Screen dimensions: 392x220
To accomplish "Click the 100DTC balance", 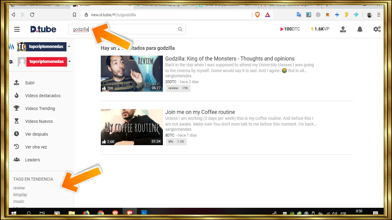I will [x=290, y=29].
